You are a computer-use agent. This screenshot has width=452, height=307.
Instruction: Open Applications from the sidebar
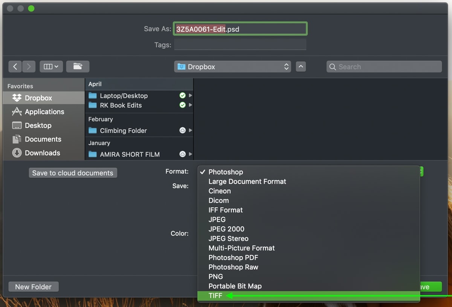pyautogui.click(x=16, y=112)
